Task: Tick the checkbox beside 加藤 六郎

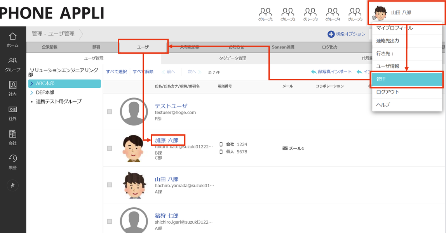Action: 110,148
